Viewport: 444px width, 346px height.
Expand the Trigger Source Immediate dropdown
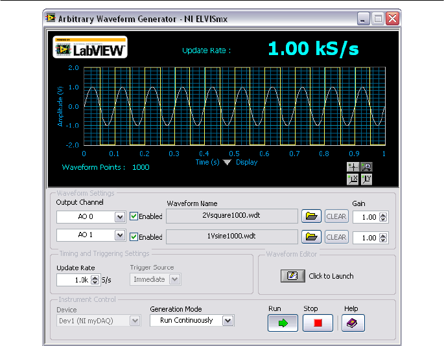click(175, 279)
